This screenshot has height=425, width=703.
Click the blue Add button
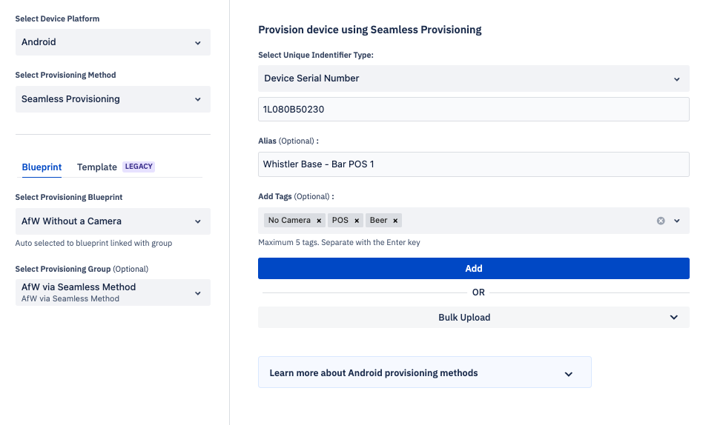point(473,268)
